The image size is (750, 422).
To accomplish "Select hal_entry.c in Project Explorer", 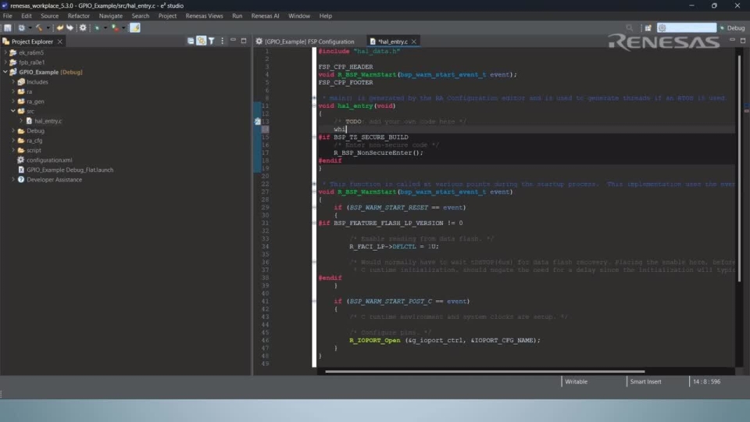I will pyautogui.click(x=48, y=121).
